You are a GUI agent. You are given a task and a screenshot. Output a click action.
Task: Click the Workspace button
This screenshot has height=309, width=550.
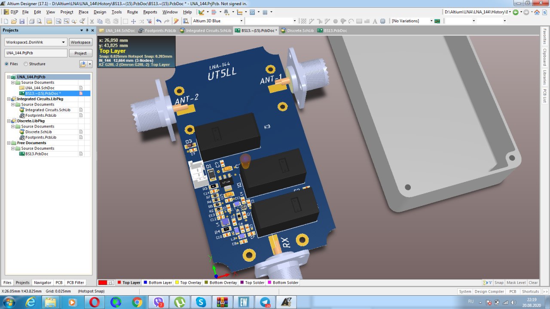click(81, 42)
